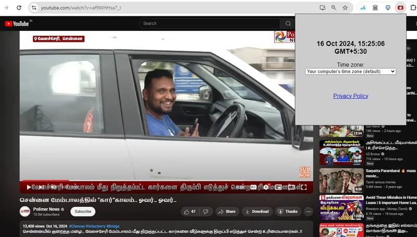Open 'Sarpatta Parambarai mass movie' title
Screen dimensions: 417x237
390,173
